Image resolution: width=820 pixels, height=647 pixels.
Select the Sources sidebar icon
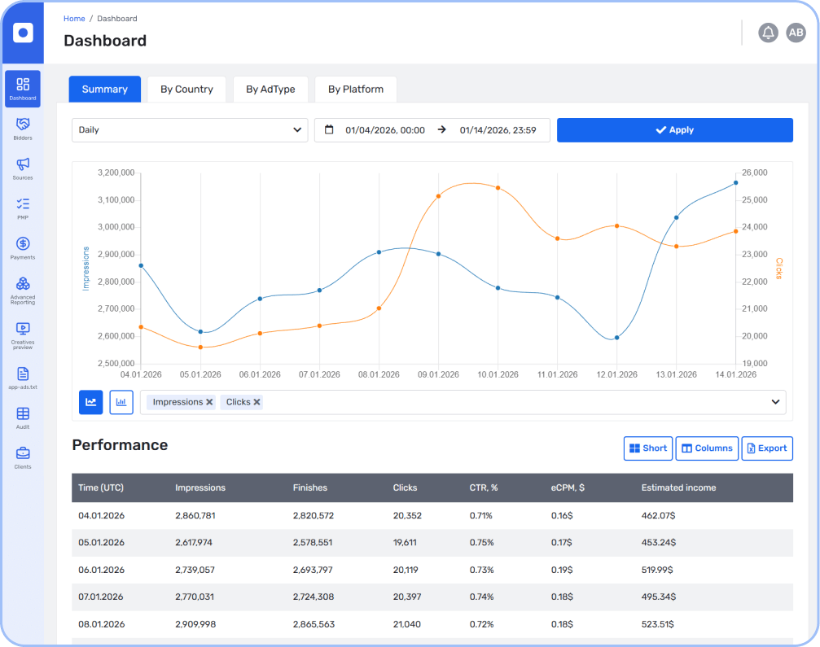[x=22, y=167]
